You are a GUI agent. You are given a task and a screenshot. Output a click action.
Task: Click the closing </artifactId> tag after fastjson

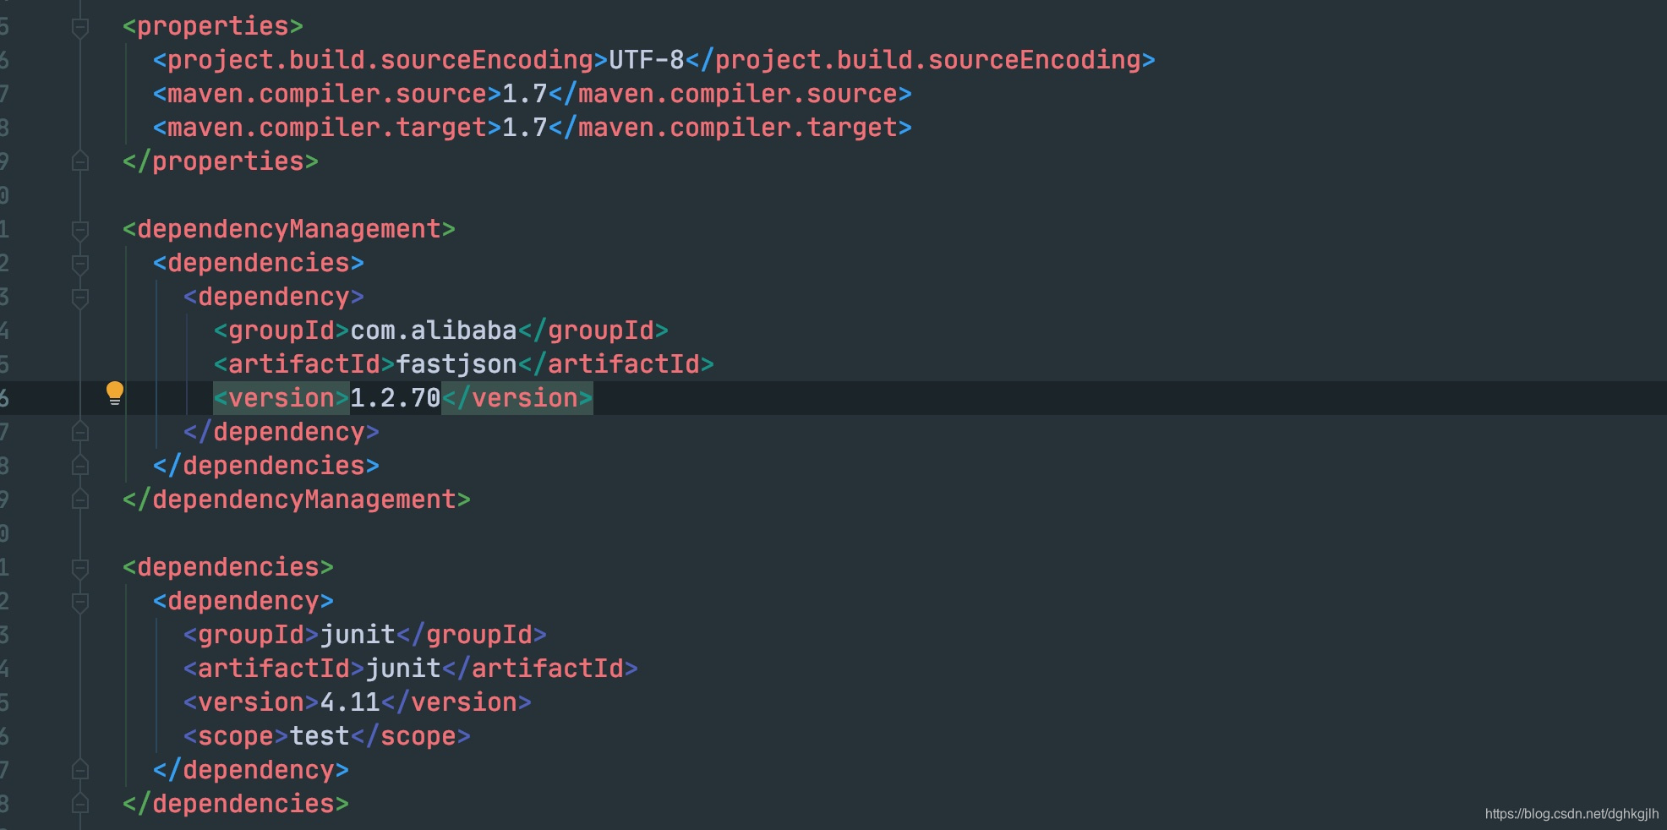tap(616, 364)
